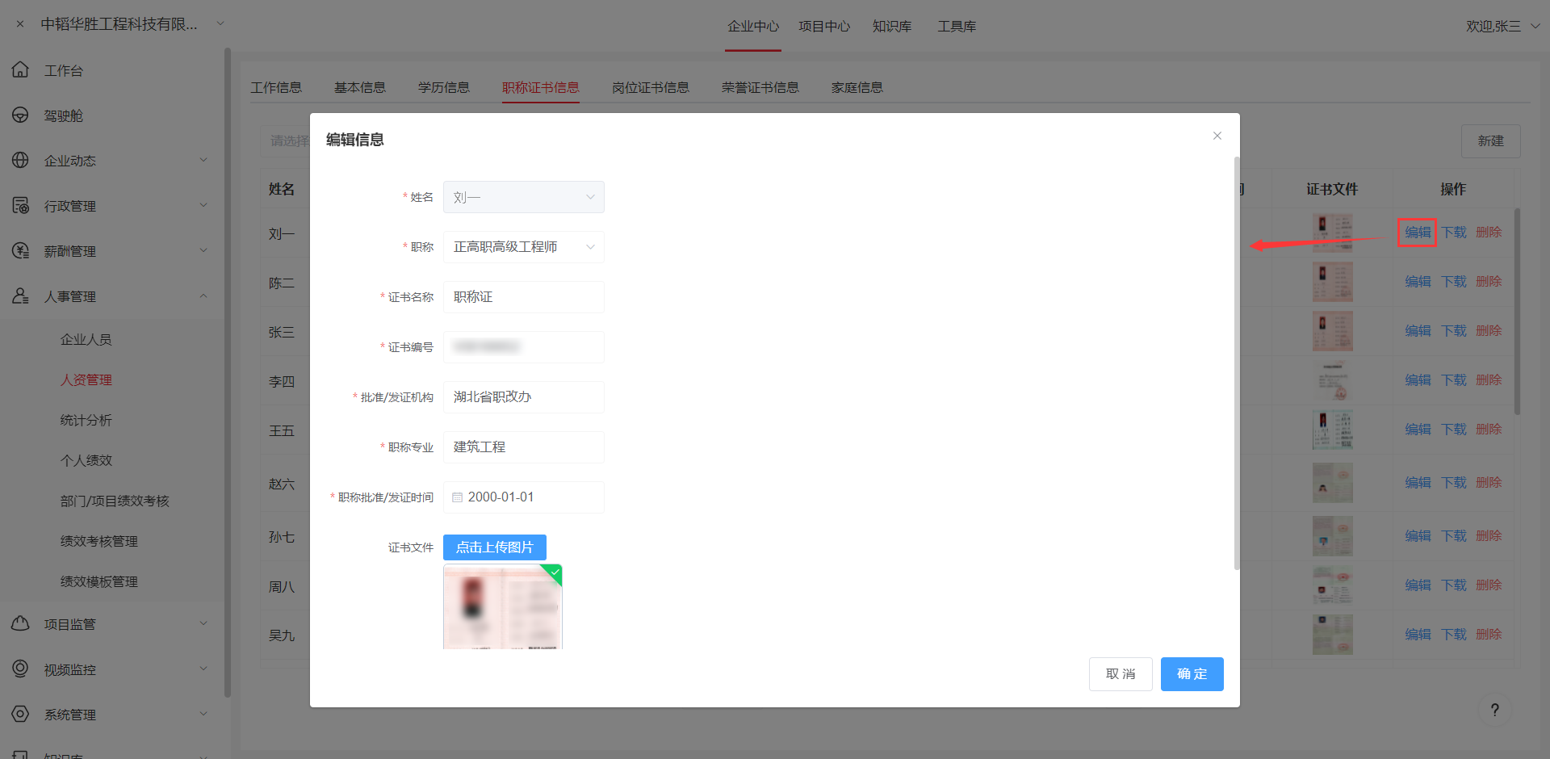Switch to 项目中心 top menu
Screen dimensions: 1550x759
[x=824, y=27]
